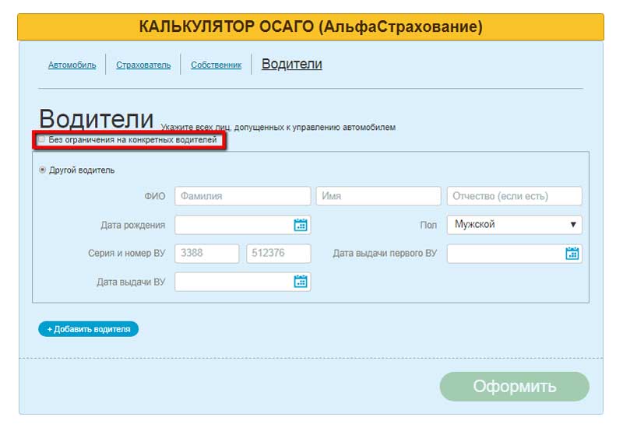
Task: Select the Водители tab
Action: click(x=291, y=64)
